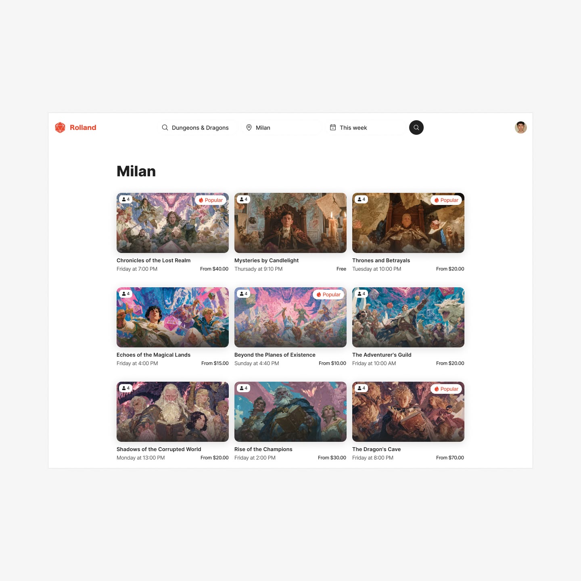
Task: Click players count badge on The Dragon's Cave
Action: pos(362,388)
